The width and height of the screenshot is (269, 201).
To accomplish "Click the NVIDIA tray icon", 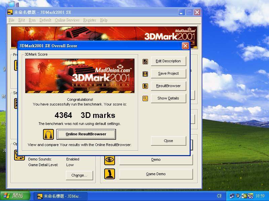I will (244, 196).
